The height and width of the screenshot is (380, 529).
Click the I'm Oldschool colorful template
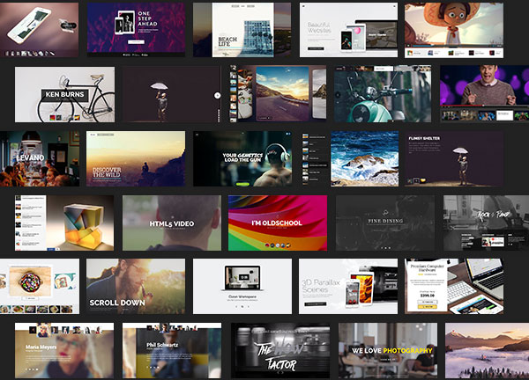[x=277, y=223]
